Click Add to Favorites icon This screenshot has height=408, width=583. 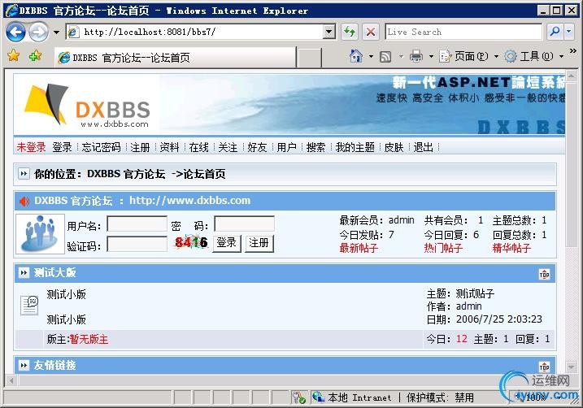(x=35, y=56)
